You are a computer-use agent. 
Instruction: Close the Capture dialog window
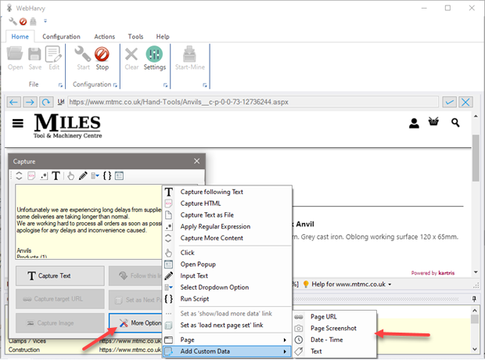tap(196, 160)
